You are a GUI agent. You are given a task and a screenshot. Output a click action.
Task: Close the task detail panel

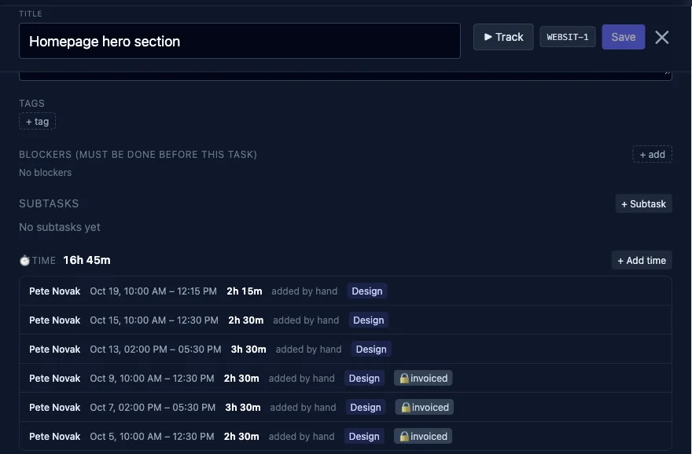662,38
